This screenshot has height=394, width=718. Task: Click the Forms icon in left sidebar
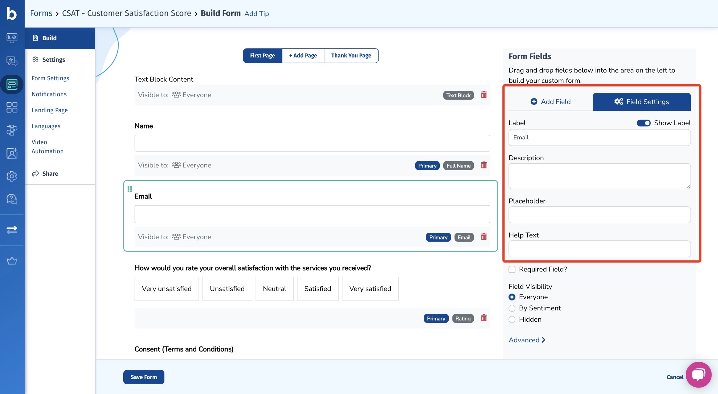click(12, 84)
